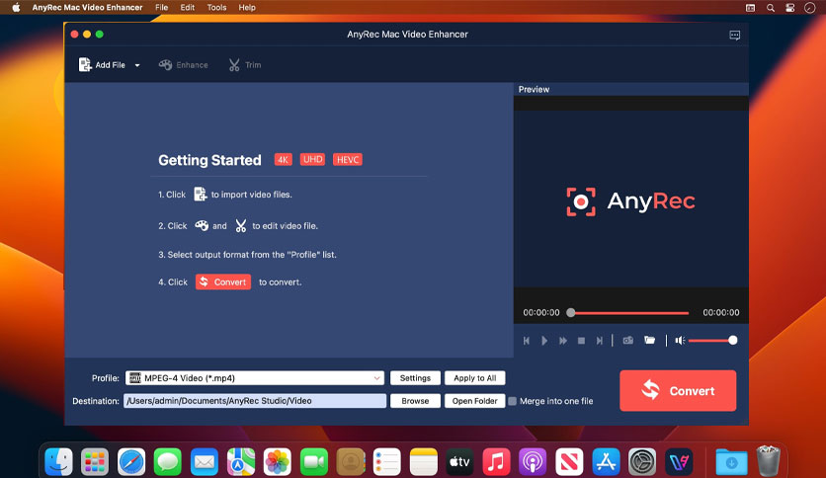Open Music in the Dock
Screen dimensions: 826x478
[x=496, y=462]
